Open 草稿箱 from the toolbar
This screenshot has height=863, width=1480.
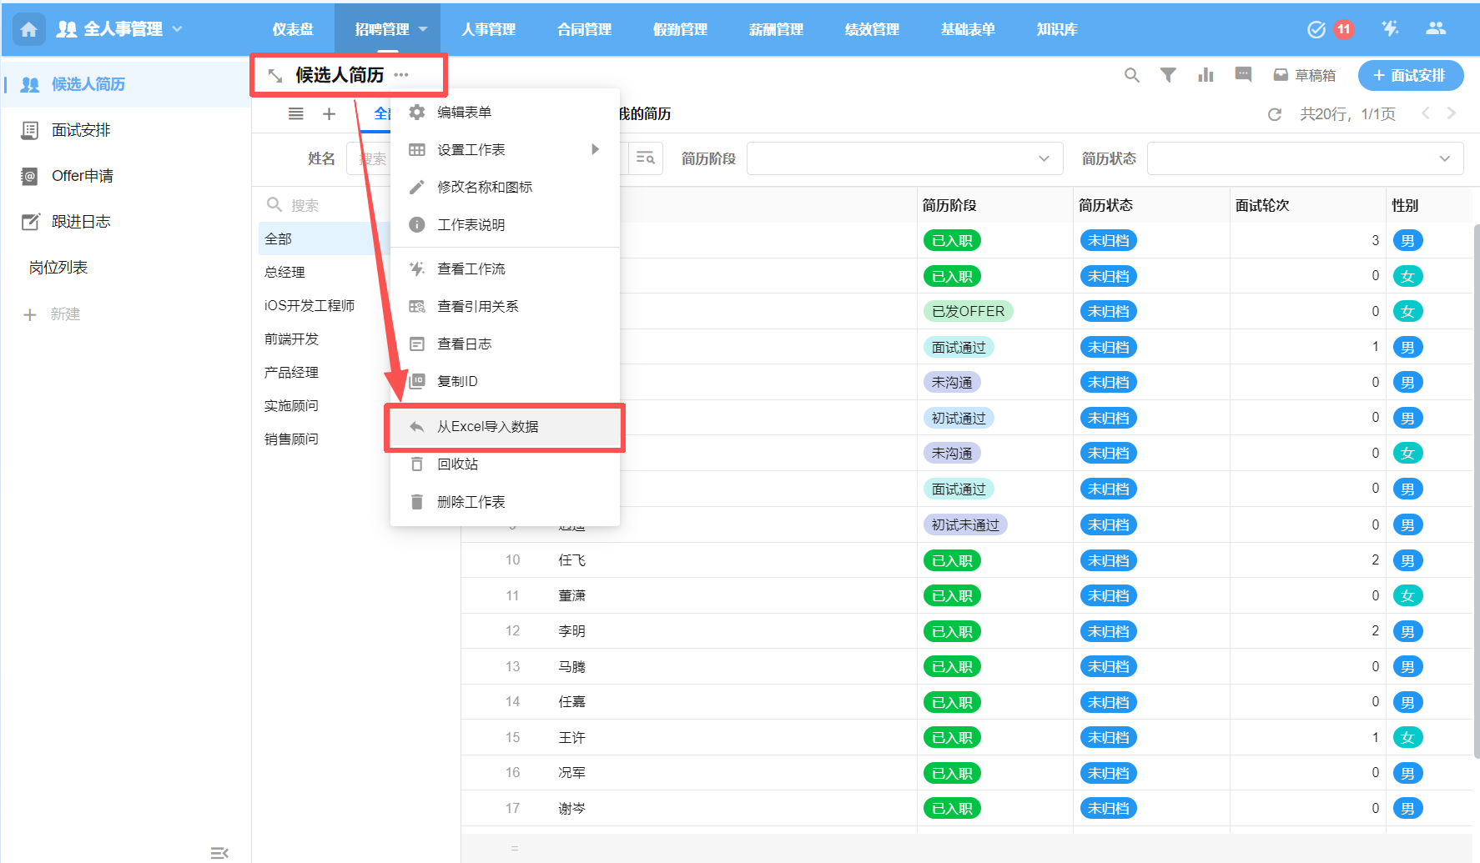1306,74
